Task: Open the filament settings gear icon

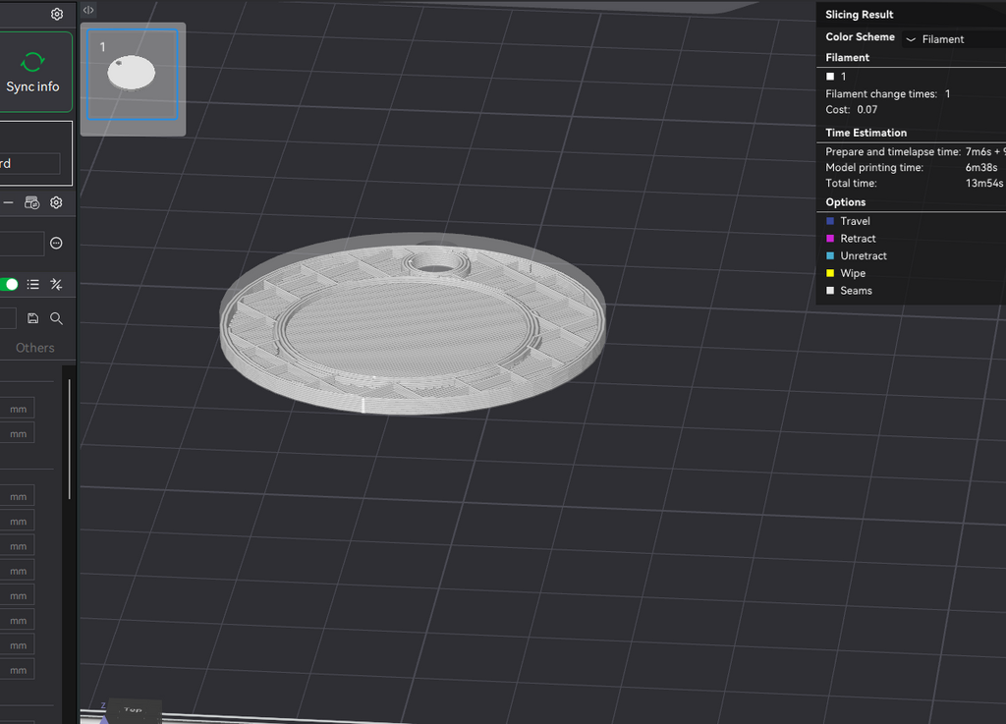Action: coord(56,202)
